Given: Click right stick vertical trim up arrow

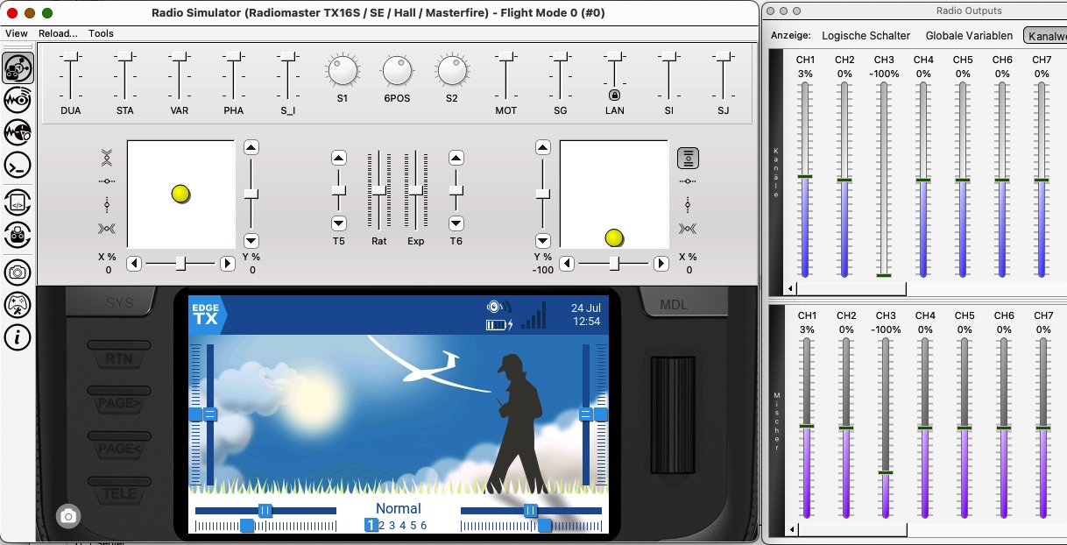Looking at the screenshot, I should pos(542,147).
